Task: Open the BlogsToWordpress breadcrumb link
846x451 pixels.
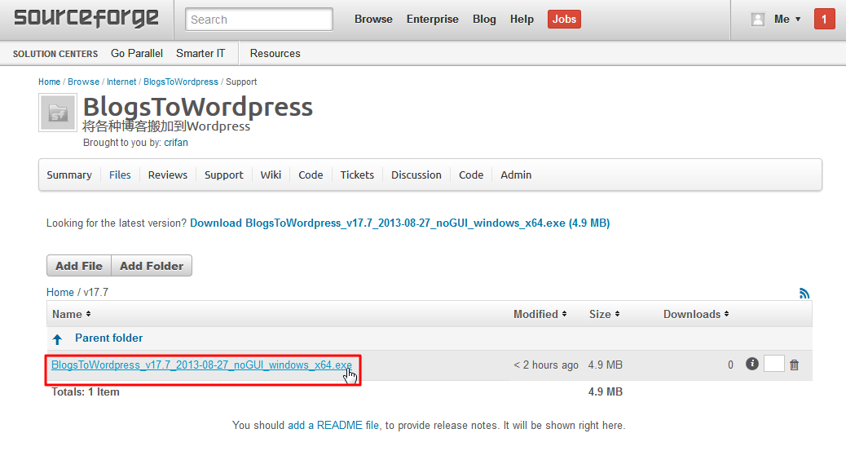Action: 181,82
